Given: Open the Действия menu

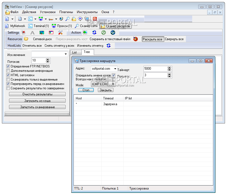Looking at the screenshot, I should (x=29, y=12).
